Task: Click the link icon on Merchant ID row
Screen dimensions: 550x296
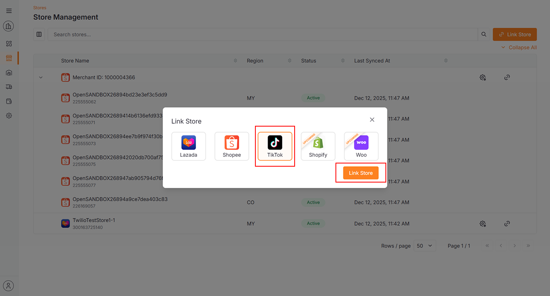Action: tap(507, 77)
